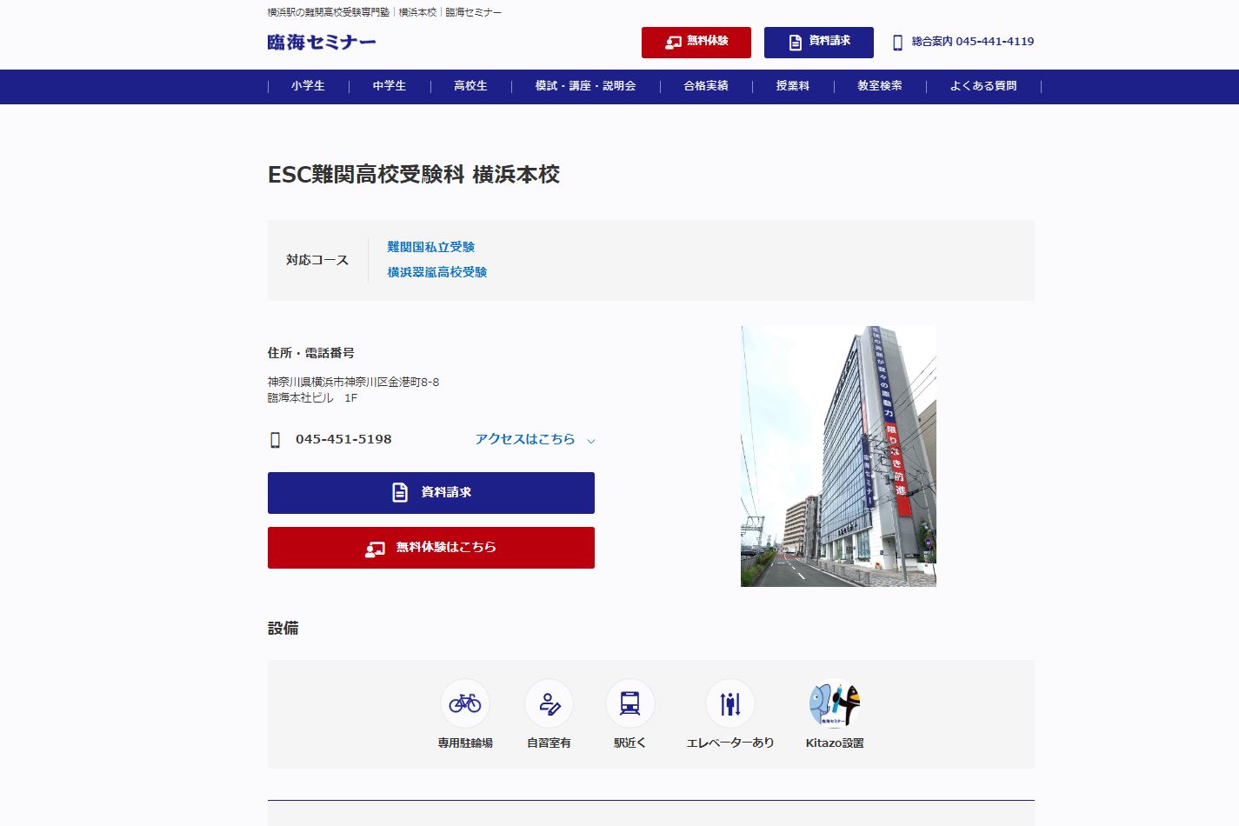Click the red 無料体験 header button

pos(696,43)
